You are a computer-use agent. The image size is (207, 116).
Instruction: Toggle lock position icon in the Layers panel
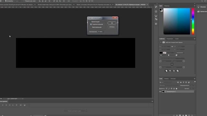click(x=171, y=89)
